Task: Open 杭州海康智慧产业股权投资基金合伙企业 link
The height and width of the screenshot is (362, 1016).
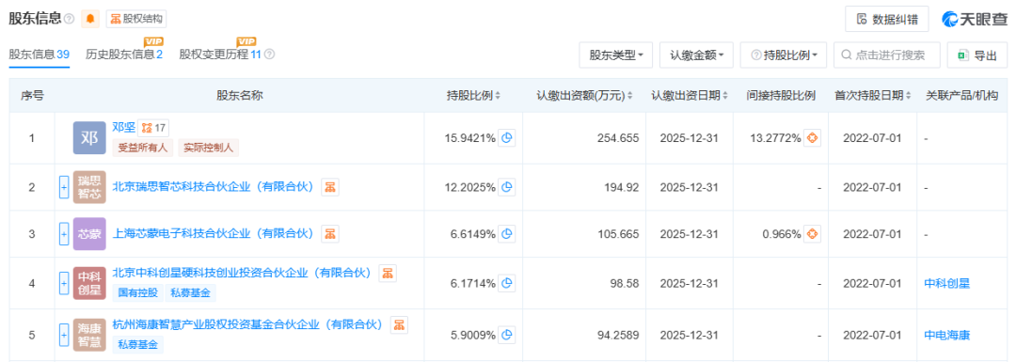Action: pos(248,324)
